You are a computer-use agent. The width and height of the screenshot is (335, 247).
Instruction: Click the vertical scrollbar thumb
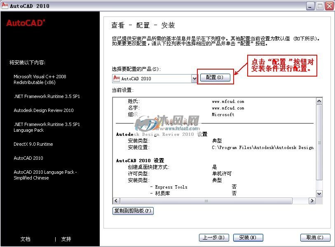click(319, 142)
